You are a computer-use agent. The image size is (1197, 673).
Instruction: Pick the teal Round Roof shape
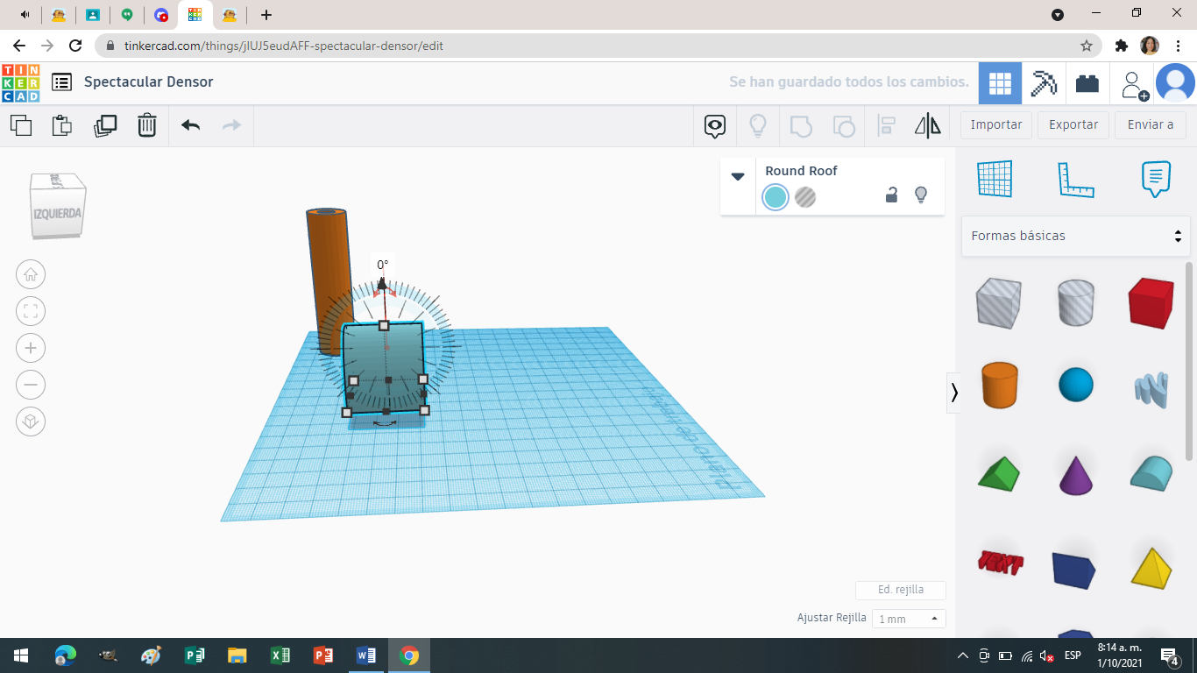1151,473
